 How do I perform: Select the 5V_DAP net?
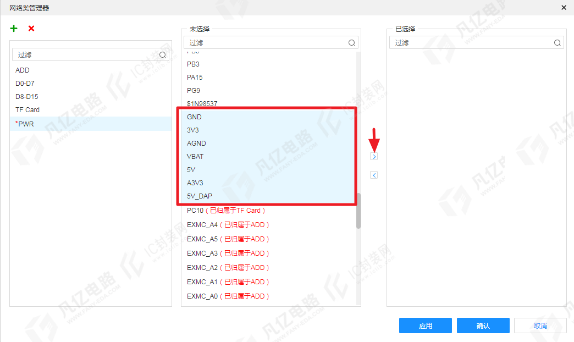click(269, 196)
